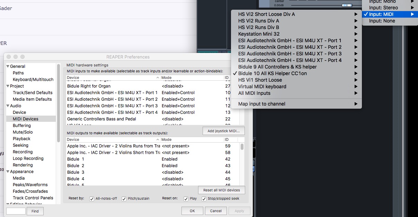Image resolution: width=418 pixels, height=217 pixels.
Task: Open Keyboard/Multitouch preferences page
Action: pos(33,80)
